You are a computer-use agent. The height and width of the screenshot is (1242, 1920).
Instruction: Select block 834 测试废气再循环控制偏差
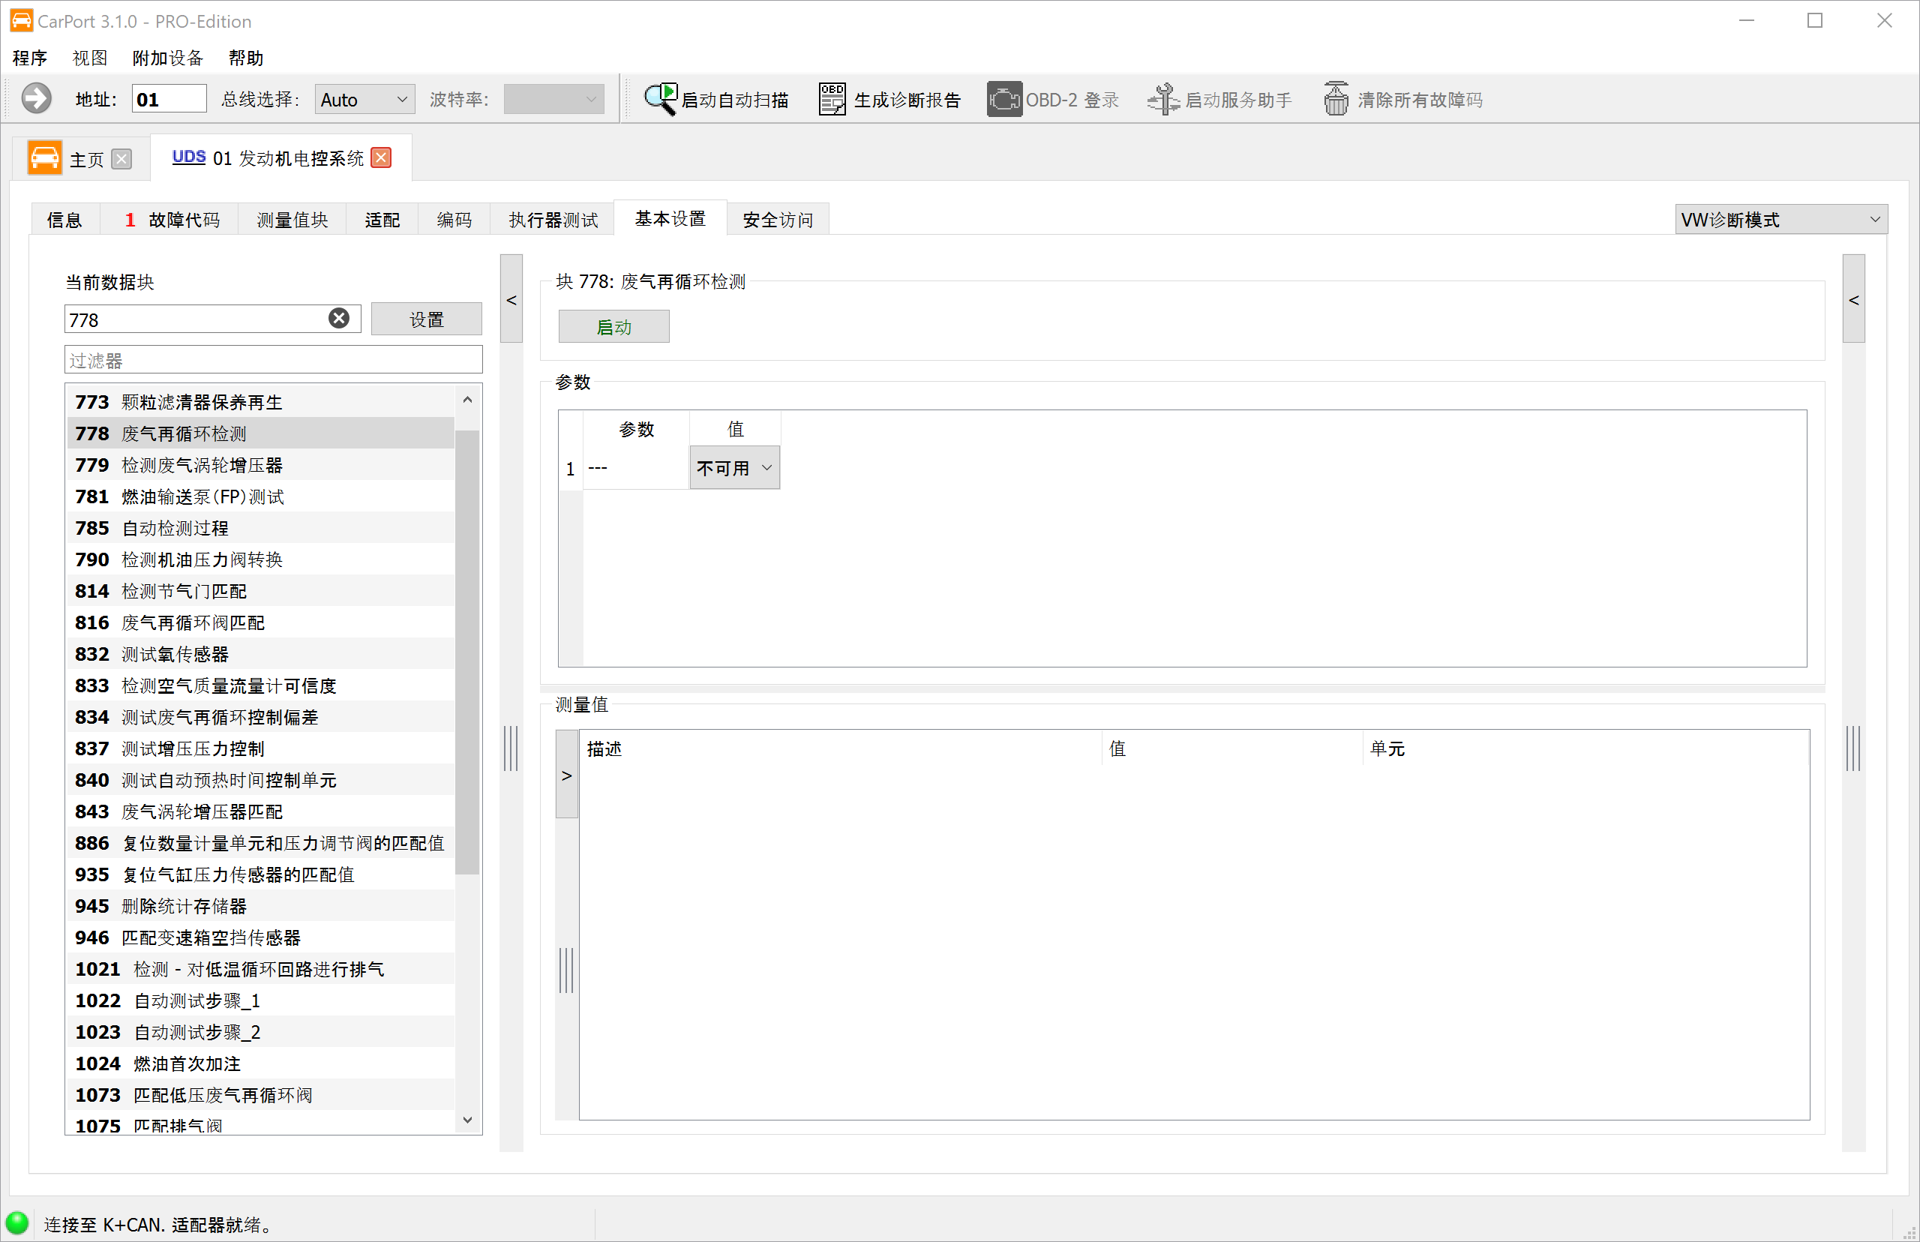coord(260,716)
